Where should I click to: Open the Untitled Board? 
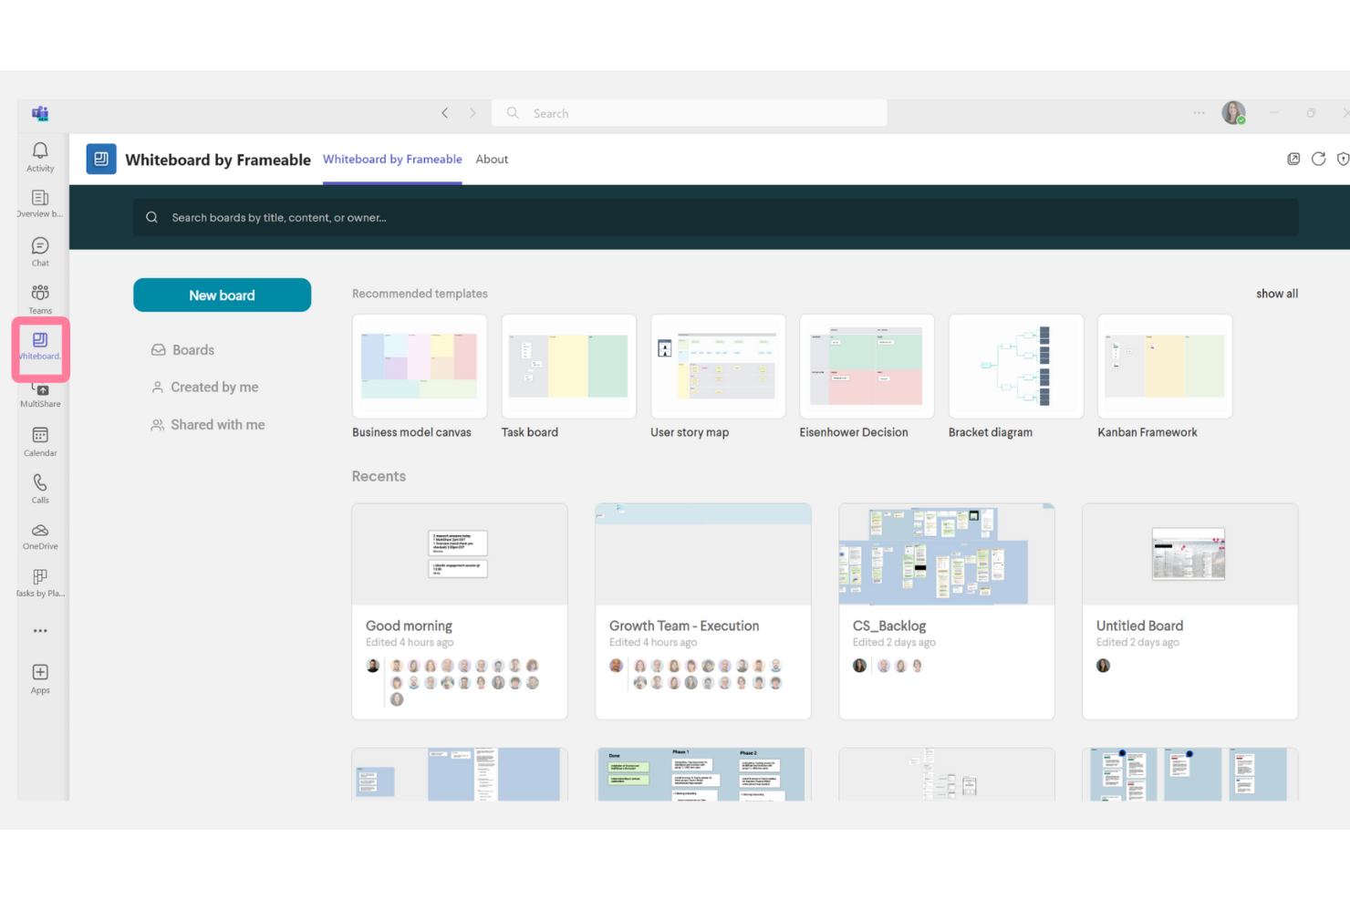click(x=1190, y=611)
